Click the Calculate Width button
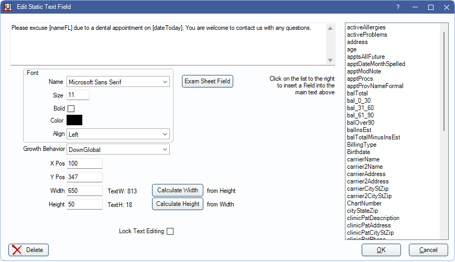Screen dimensions: 455x262 177,190
